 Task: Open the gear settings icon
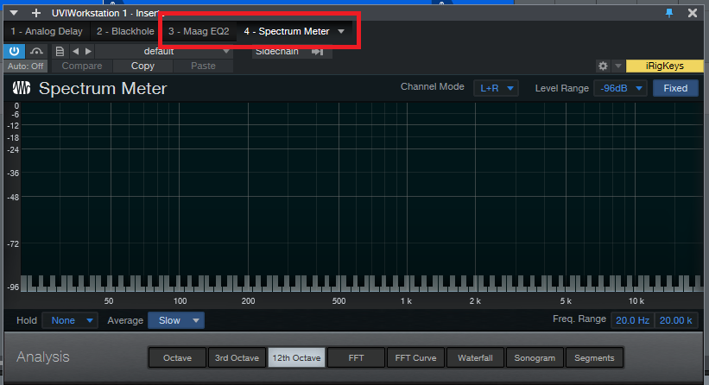(x=603, y=66)
